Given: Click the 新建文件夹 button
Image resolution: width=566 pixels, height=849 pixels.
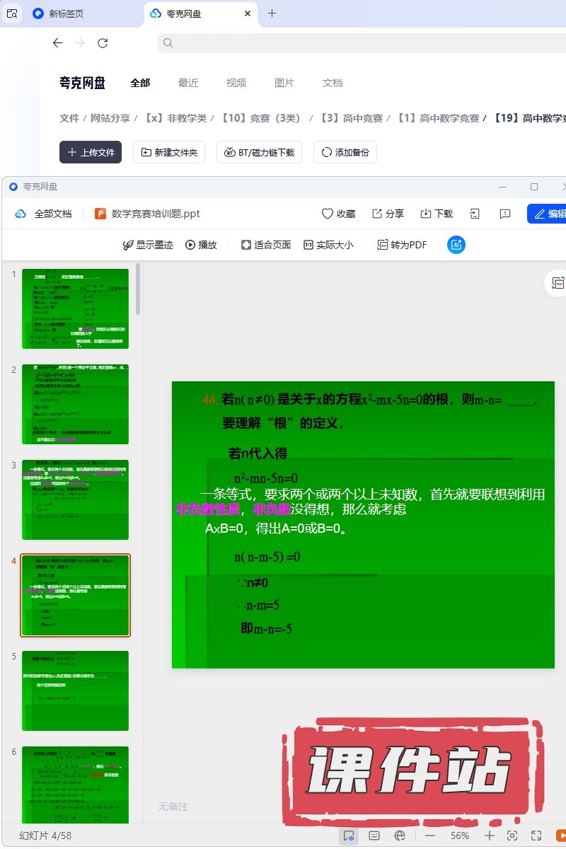Looking at the screenshot, I should 170,152.
